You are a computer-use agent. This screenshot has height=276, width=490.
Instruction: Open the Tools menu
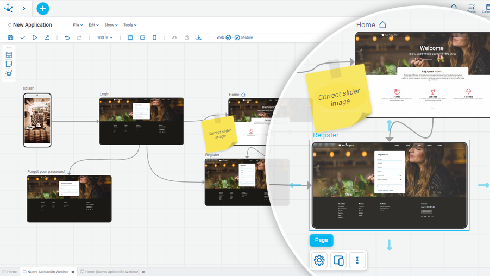130,25
